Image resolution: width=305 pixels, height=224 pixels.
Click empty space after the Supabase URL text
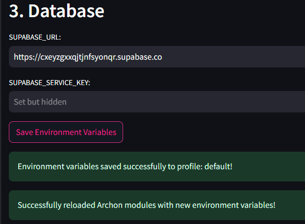coord(233,57)
